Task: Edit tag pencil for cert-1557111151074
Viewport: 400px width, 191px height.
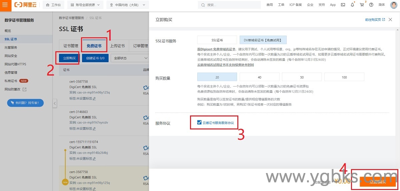Action: [x=94, y=159]
